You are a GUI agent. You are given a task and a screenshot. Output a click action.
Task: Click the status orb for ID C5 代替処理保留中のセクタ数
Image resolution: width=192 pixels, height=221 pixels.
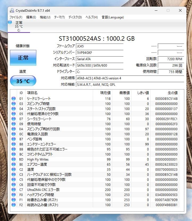pos(14,179)
